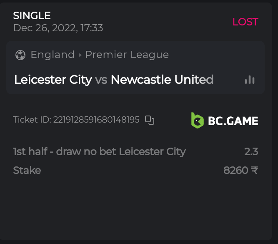Click the 8260 stake amount
The height and width of the screenshot is (244, 278).
coord(236,170)
